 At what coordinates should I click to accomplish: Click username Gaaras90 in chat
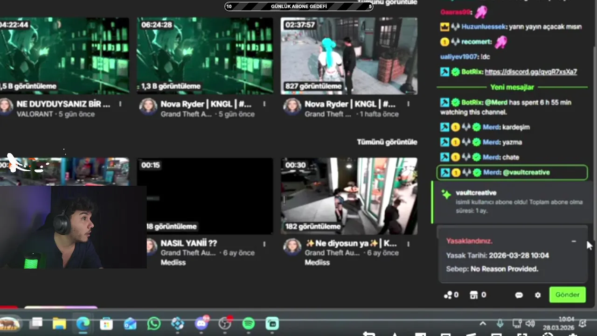tap(456, 12)
